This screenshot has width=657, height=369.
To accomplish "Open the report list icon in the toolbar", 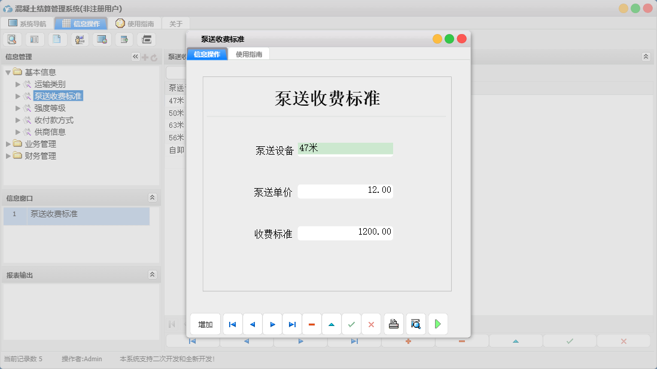I will pos(34,39).
